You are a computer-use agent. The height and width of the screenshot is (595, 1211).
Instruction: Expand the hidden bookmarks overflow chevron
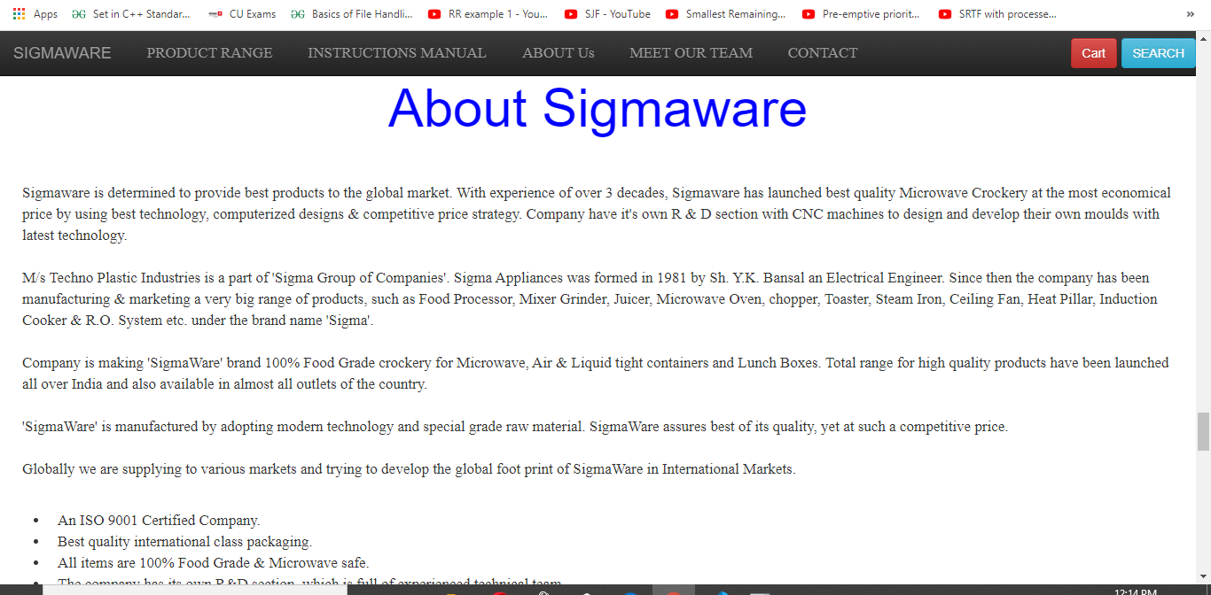click(x=1190, y=13)
